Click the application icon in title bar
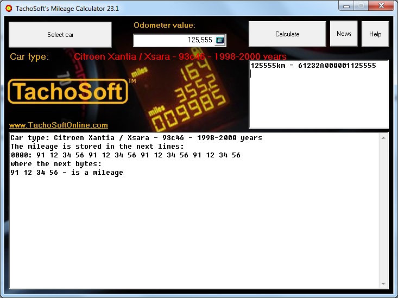 click(8, 8)
